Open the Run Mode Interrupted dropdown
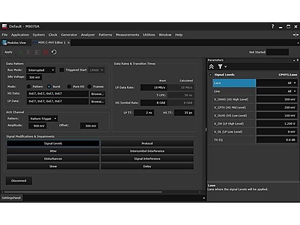300x225 pixels. point(41,70)
